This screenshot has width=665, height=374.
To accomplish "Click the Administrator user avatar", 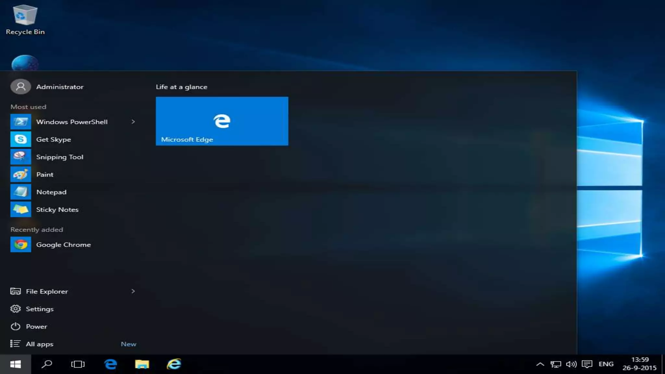I will (20, 87).
